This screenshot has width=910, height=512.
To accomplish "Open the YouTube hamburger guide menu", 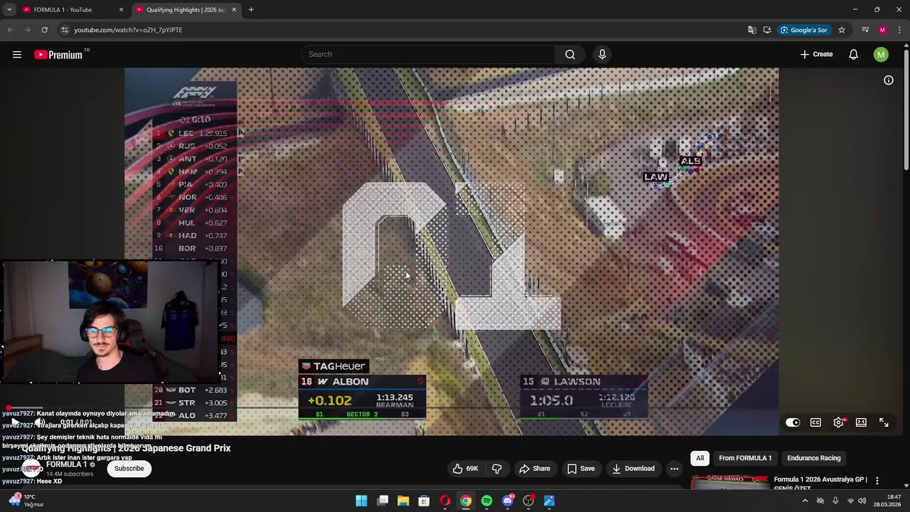I will coord(17,55).
